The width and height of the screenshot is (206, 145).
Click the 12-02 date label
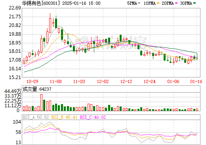pyautogui.click(x=103, y=81)
